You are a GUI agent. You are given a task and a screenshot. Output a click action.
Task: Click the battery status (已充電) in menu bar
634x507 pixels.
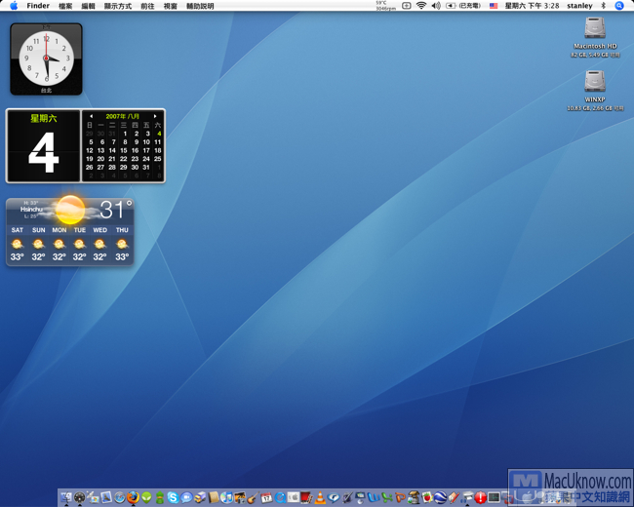coord(463,6)
